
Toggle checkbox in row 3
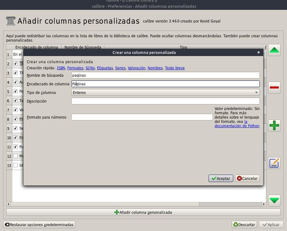[x=15, y=73]
